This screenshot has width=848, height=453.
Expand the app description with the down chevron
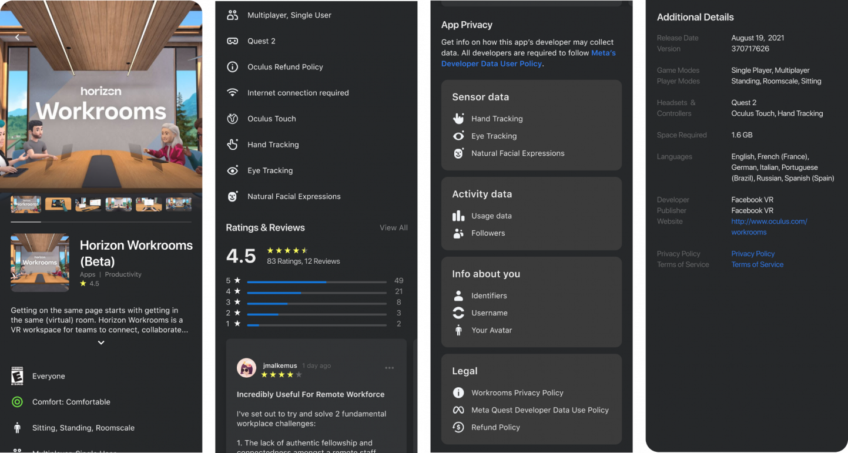pyautogui.click(x=101, y=343)
